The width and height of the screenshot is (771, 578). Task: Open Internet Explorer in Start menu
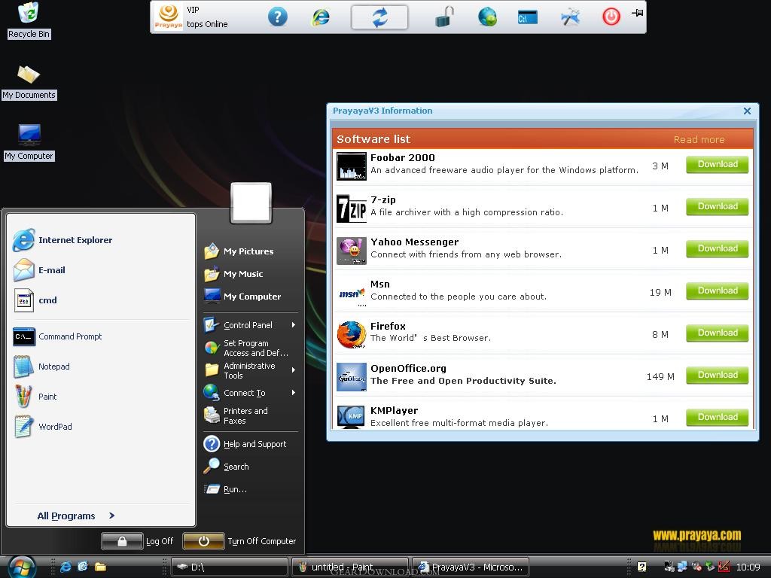pyautogui.click(x=63, y=240)
